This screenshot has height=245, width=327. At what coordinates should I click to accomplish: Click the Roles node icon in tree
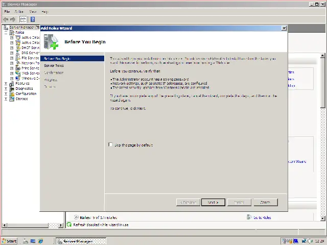(12, 33)
